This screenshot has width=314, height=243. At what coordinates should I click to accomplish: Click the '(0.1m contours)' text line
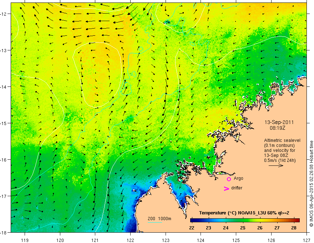(279, 145)
